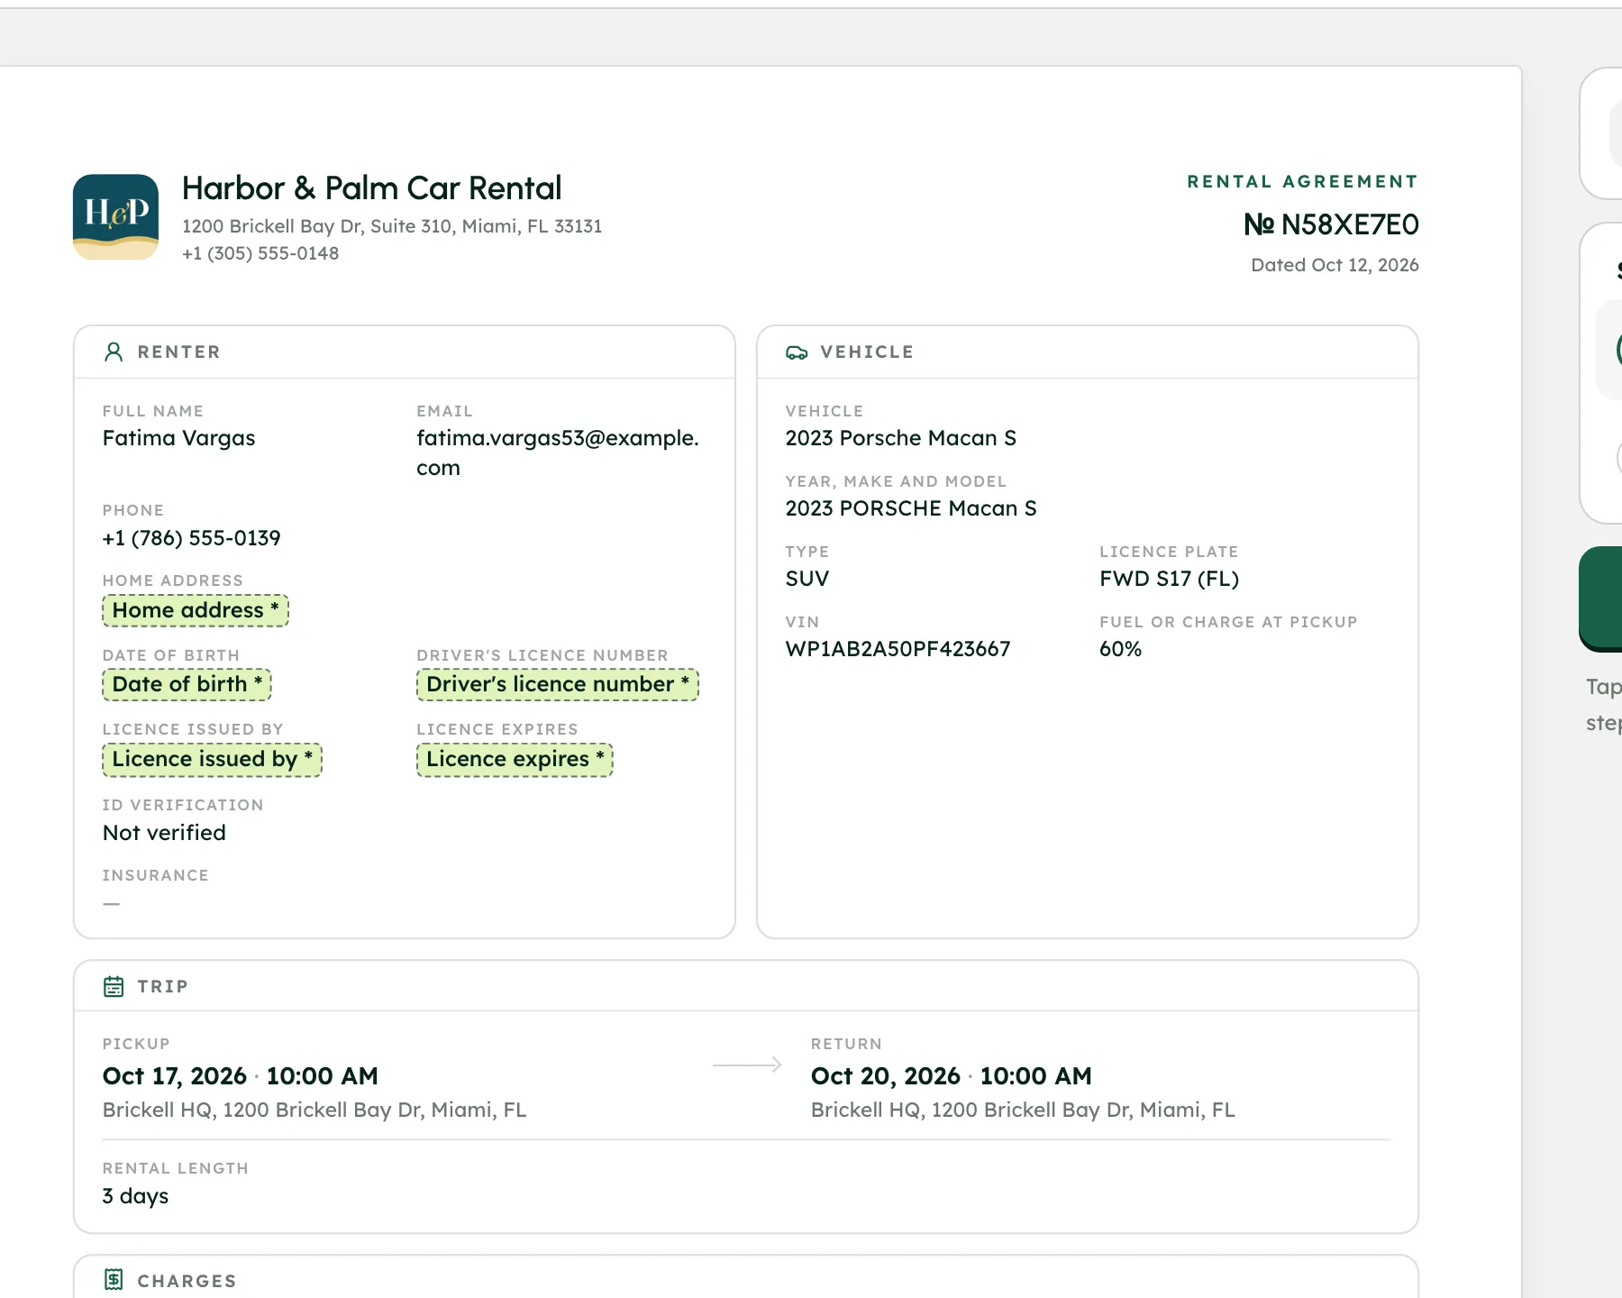This screenshot has width=1622, height=1298.
Task: Open the Licence expires field
Action: [x=515, y=759]
